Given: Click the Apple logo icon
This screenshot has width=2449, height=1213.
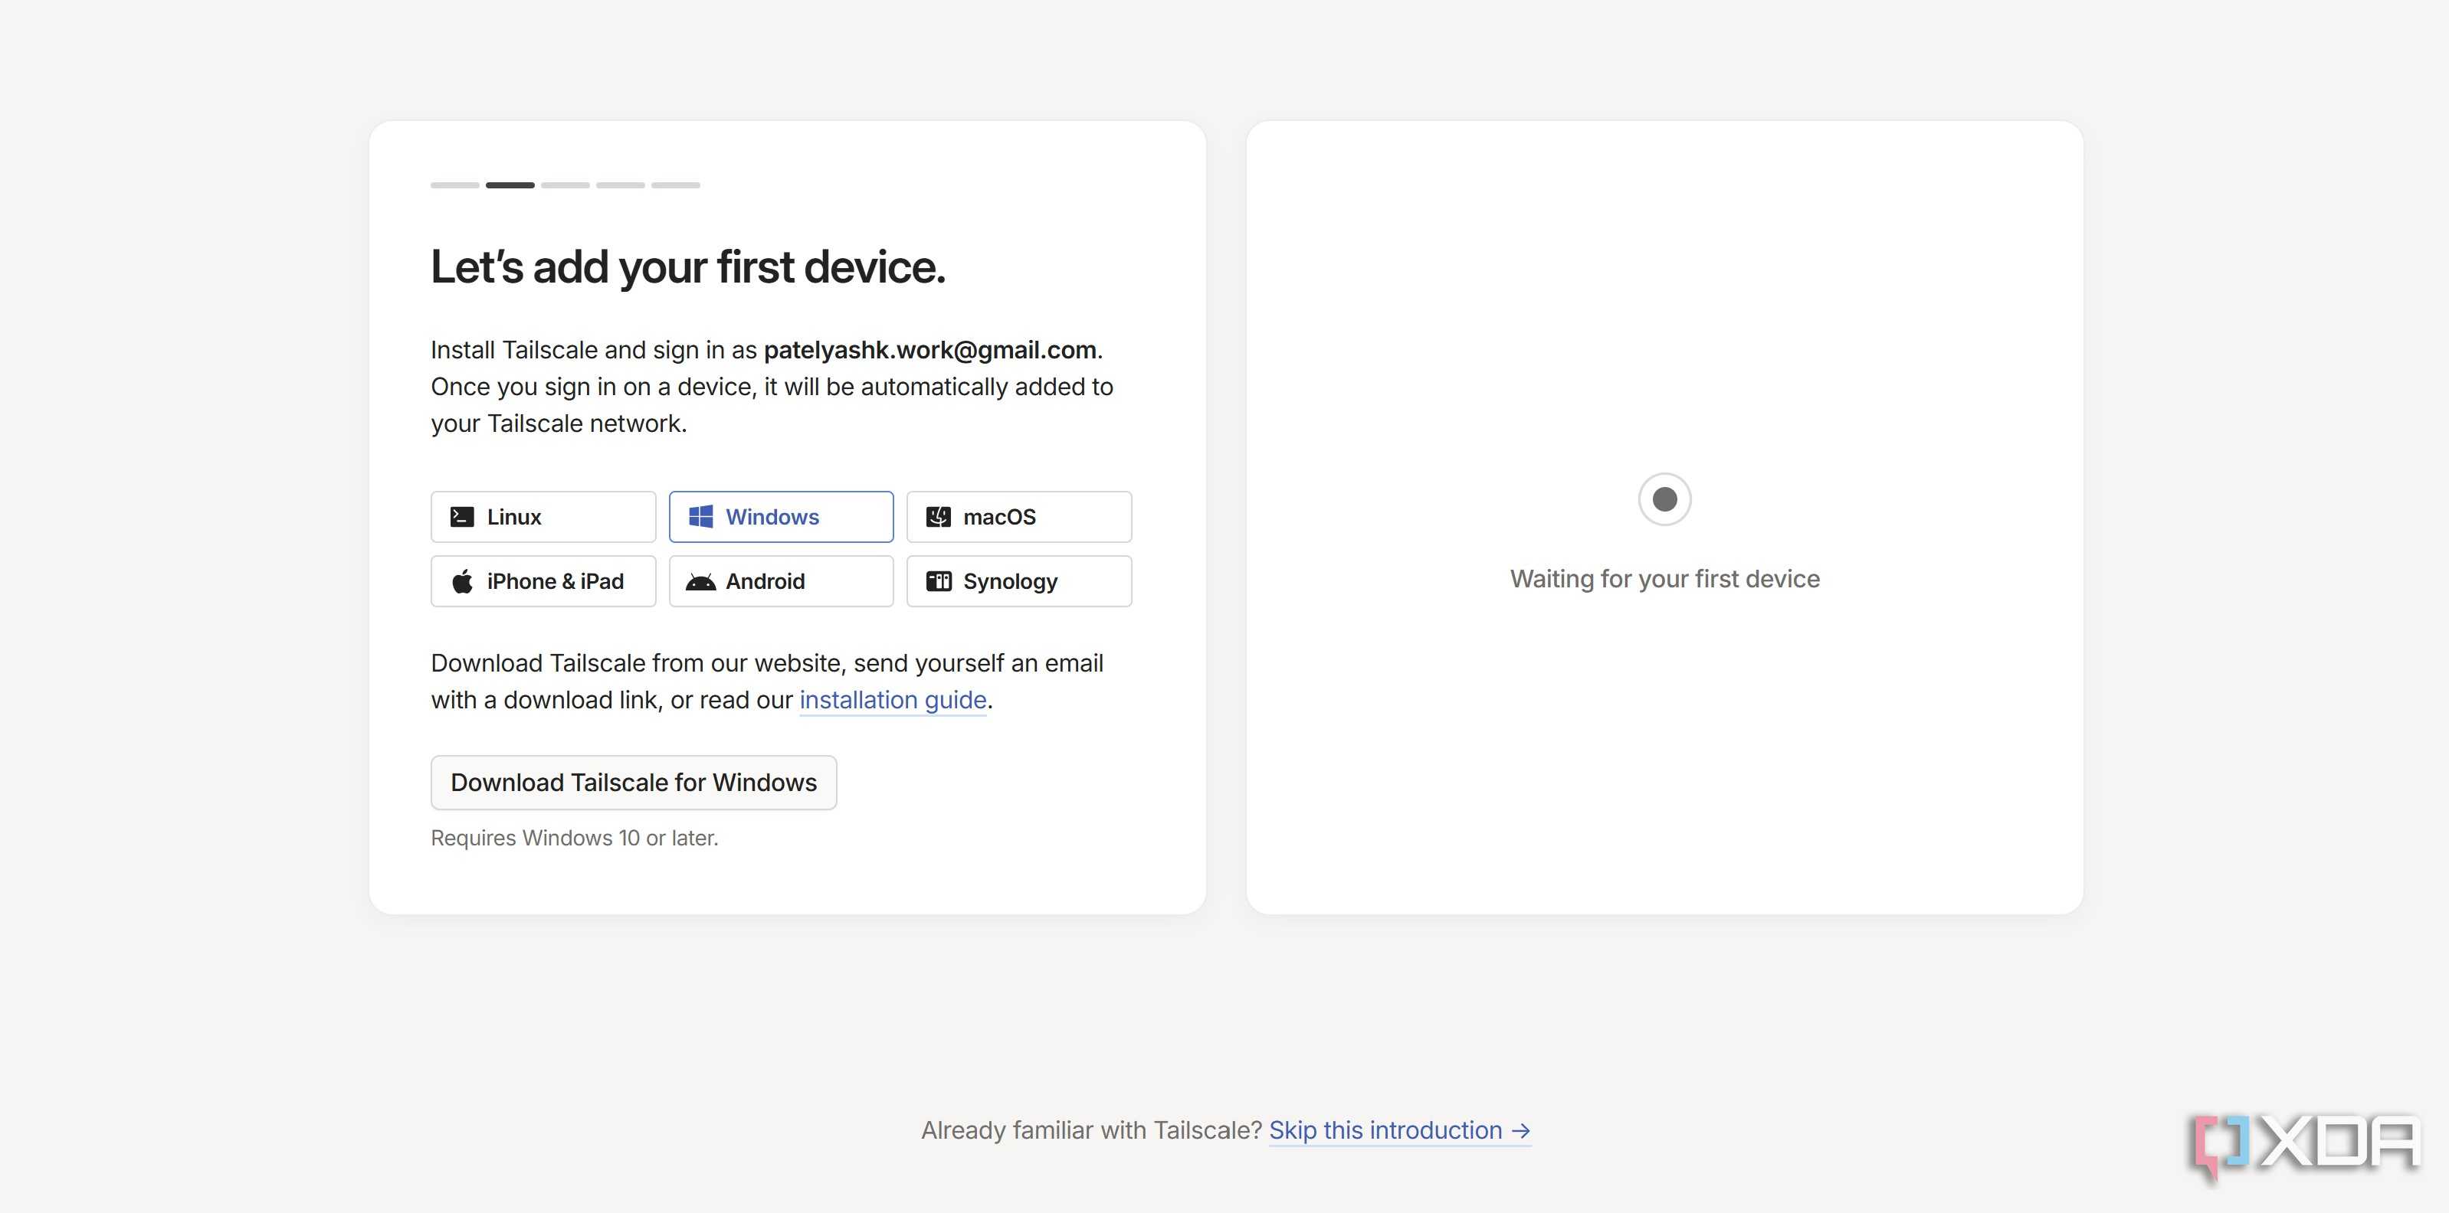Looking at the screenshot, I should [x=462, y=581].
